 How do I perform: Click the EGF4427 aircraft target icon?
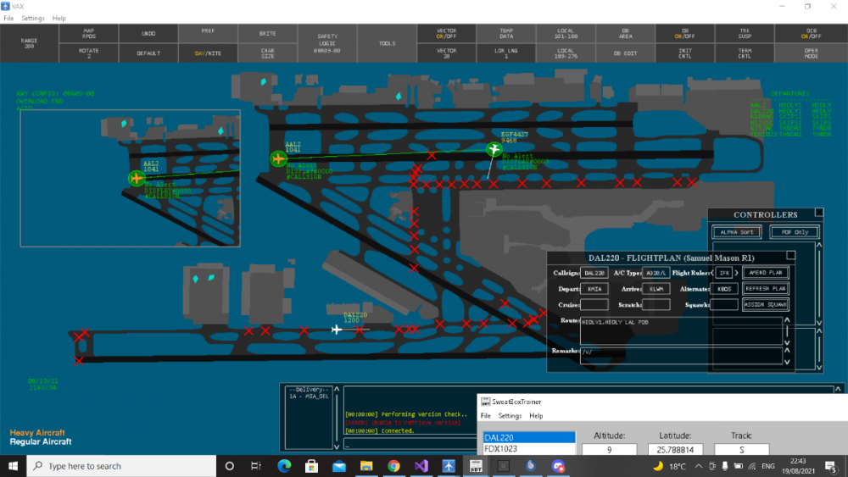494,149
